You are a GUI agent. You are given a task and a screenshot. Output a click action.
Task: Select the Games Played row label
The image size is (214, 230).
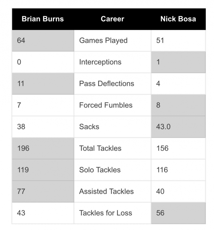tap(103, 40)
